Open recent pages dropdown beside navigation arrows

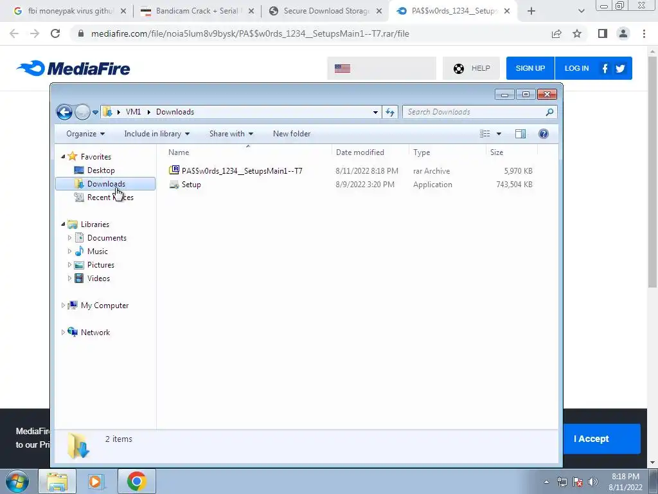[95, 113]
